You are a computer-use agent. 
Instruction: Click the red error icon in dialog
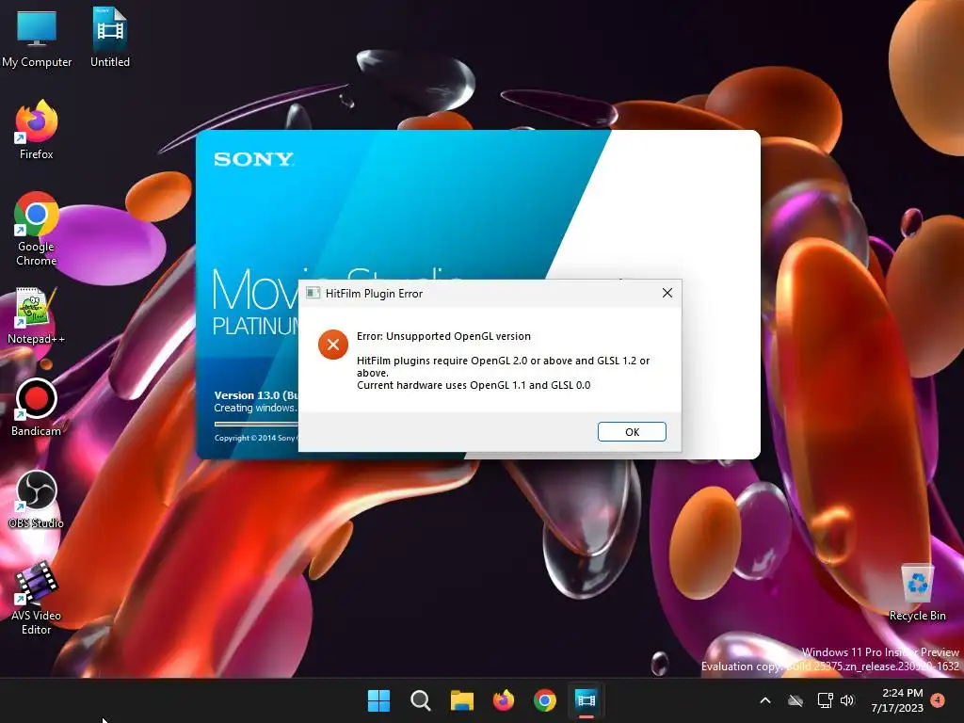[x=332, y=345]
